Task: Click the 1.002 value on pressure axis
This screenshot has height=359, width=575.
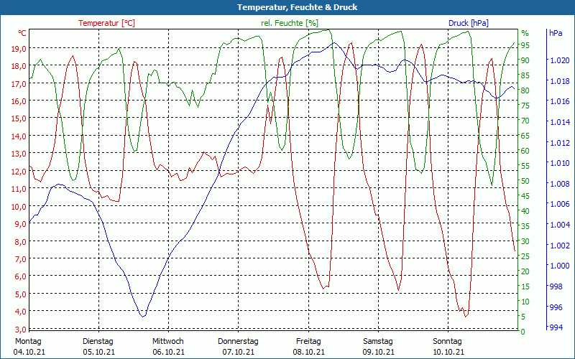Action: 560,245
